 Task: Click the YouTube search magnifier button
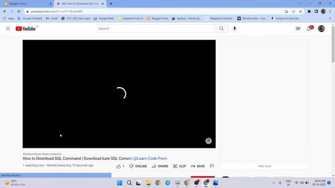tap(221, 29)
